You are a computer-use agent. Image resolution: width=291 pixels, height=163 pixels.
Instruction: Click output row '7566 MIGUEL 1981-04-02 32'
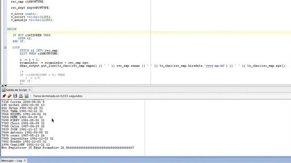click(x=24, y=114)
